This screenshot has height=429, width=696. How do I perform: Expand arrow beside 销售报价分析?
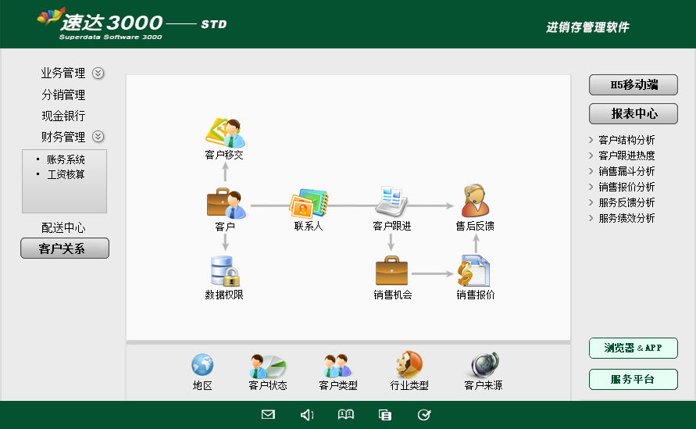[x=591, y=187]
